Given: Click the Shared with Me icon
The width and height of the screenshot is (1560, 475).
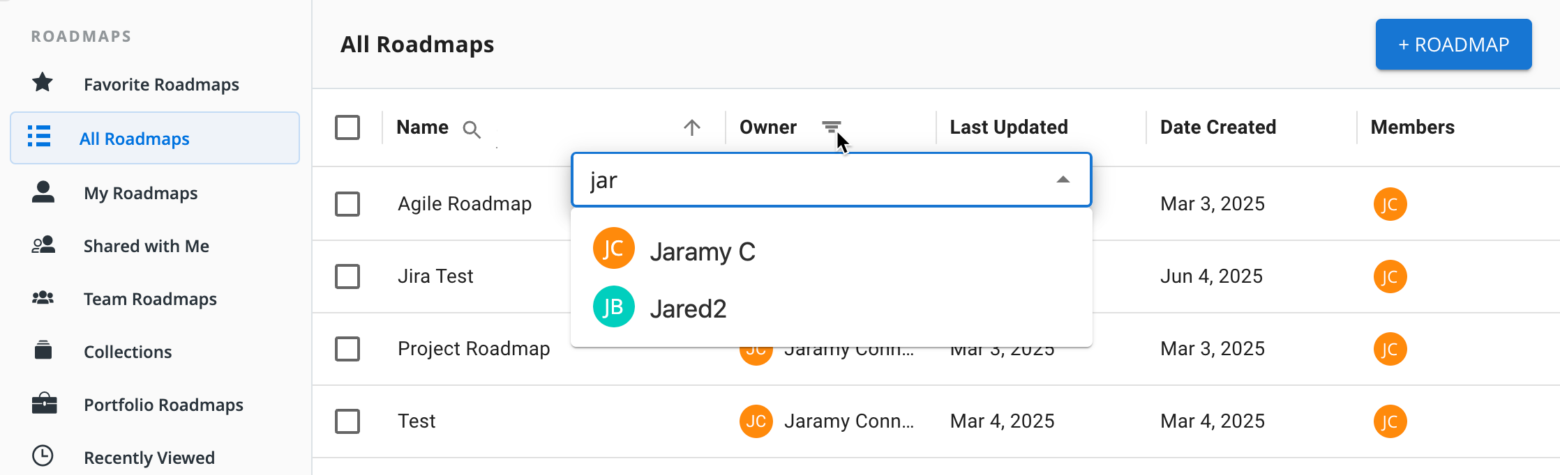Looking at the screenshot, I should click(x=43, y=245).
